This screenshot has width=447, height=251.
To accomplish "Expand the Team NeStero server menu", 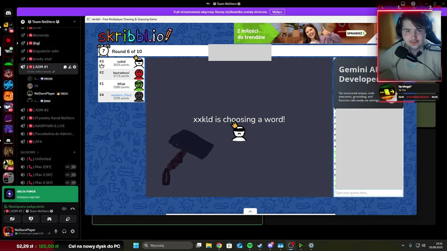I will point(74,22).
